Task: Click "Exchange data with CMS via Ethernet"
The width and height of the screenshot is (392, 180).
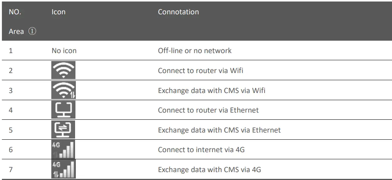Action: (219, 130)
